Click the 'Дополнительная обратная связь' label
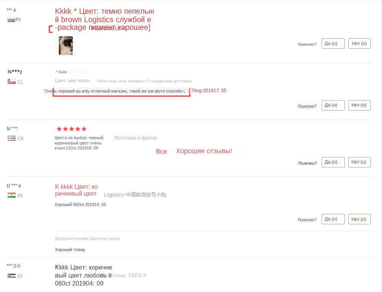382x292 pixels. [87, 238]
